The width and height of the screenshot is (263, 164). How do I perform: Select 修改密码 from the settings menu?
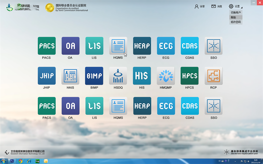(x=236, y=22)
